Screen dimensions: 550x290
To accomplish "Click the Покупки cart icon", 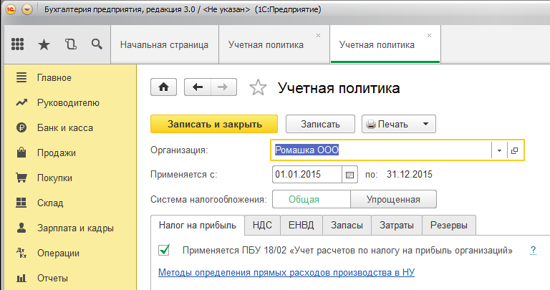I will pyautogui.click(x=21, y=178).
